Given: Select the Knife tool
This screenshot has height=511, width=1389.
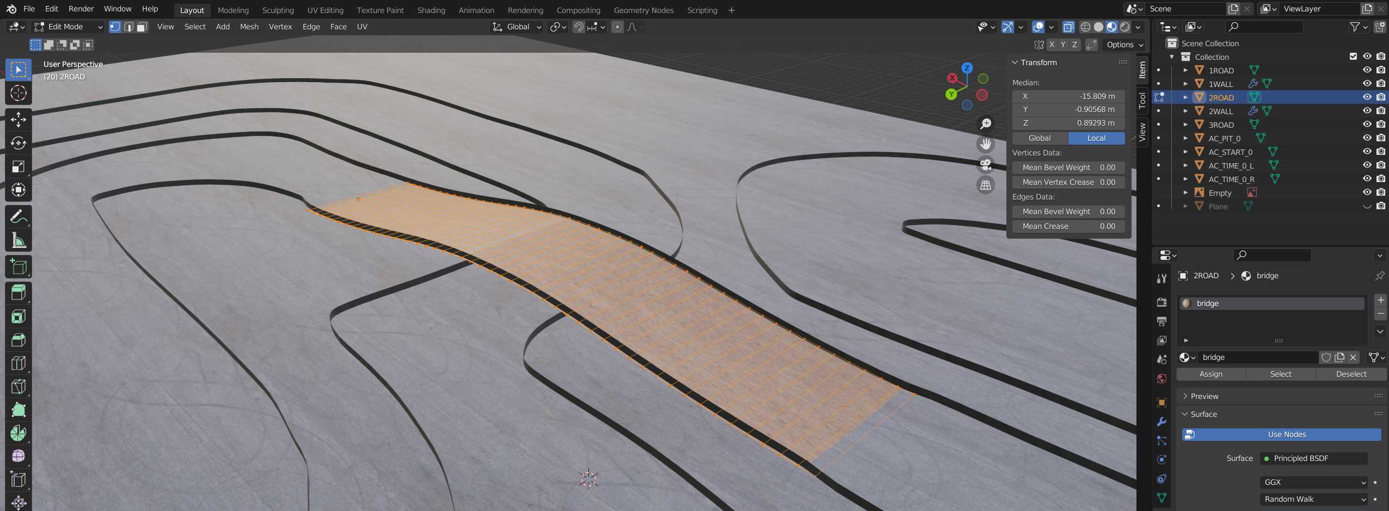Looking at the screenshot, I should 19,387.
